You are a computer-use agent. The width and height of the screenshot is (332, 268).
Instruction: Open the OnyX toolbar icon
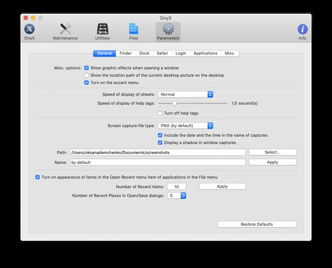tap(29, 32)
